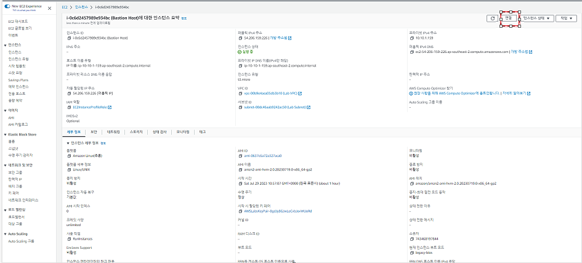Viewport: 582px width, 263px height.
Task: Open Savings Plans in sidebar
Action: tap(18, 79)
